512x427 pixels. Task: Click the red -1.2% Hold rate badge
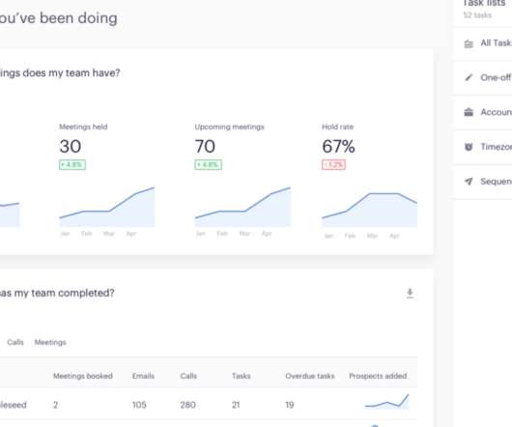pyautogui.click(x=333, y=164)
